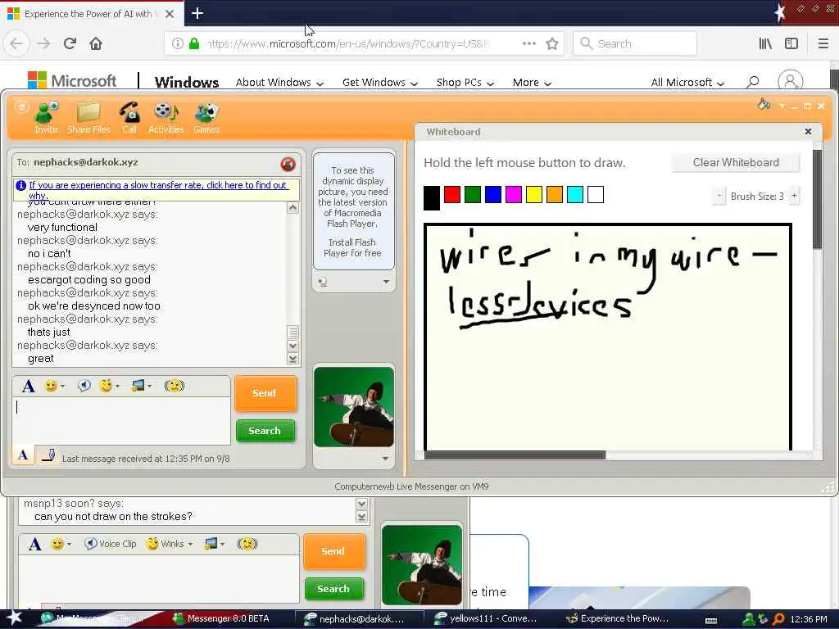Switch to text mode tab letter A
Screen dimensions: 839x629
coord(23,455)
